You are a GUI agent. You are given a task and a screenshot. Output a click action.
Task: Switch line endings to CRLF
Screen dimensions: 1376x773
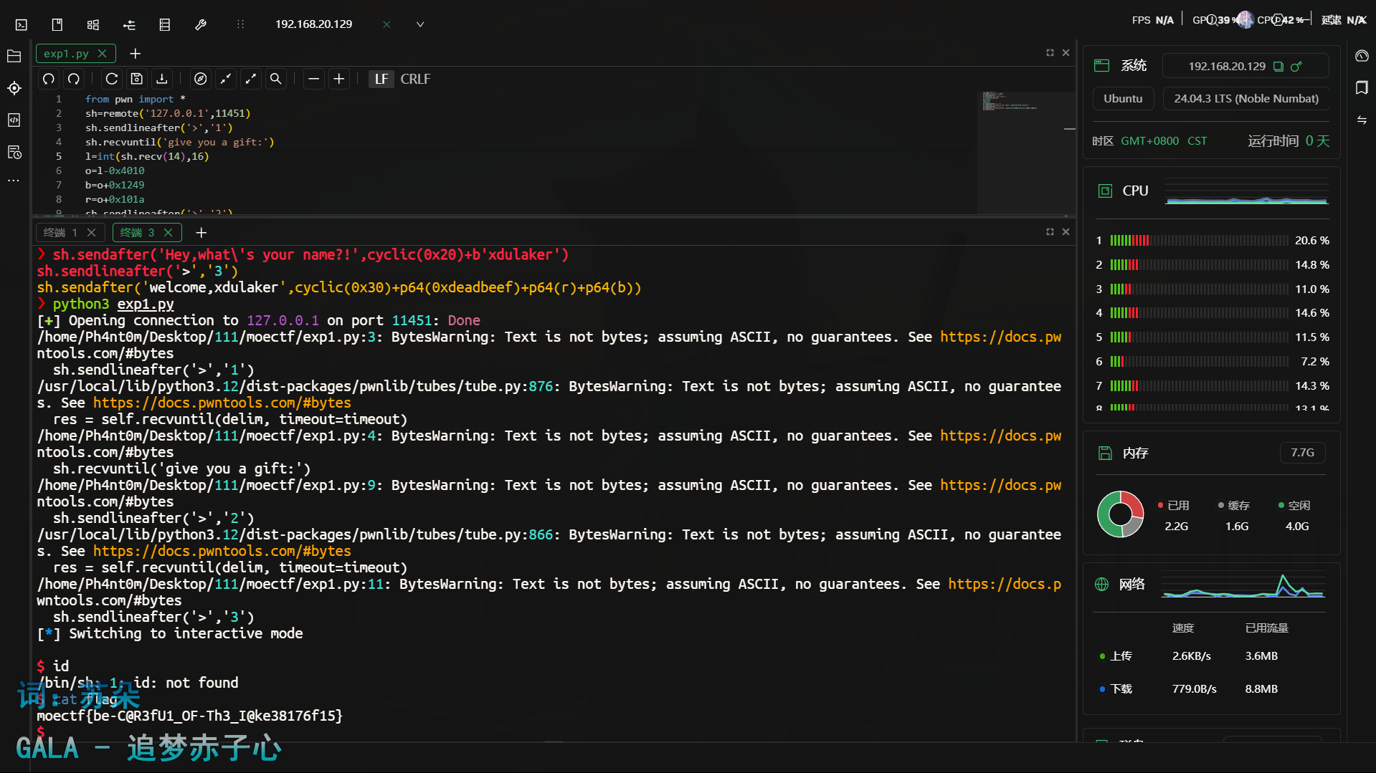click(x=415, y=79)
